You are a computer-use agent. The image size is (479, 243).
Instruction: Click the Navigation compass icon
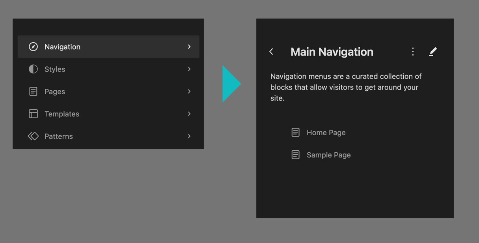(33, 46)
